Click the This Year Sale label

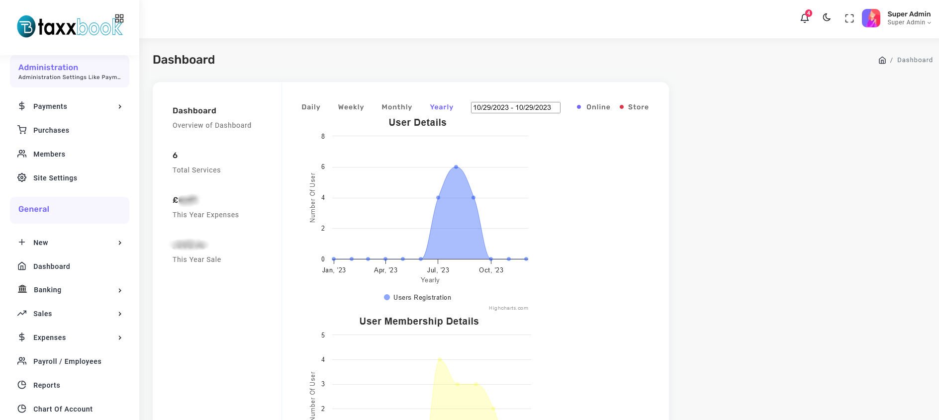[x=197, y=259]
